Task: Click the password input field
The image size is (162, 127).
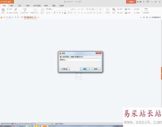Action: tap(84, 60)
